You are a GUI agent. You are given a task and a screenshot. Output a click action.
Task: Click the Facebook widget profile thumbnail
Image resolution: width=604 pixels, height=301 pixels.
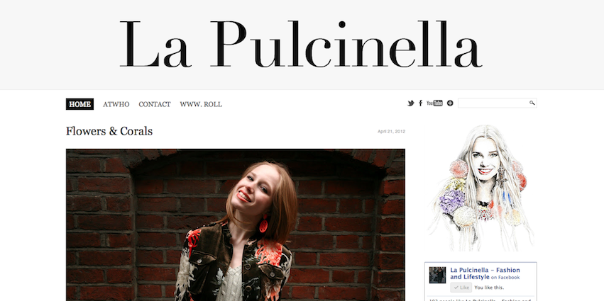tap(437, 275)
